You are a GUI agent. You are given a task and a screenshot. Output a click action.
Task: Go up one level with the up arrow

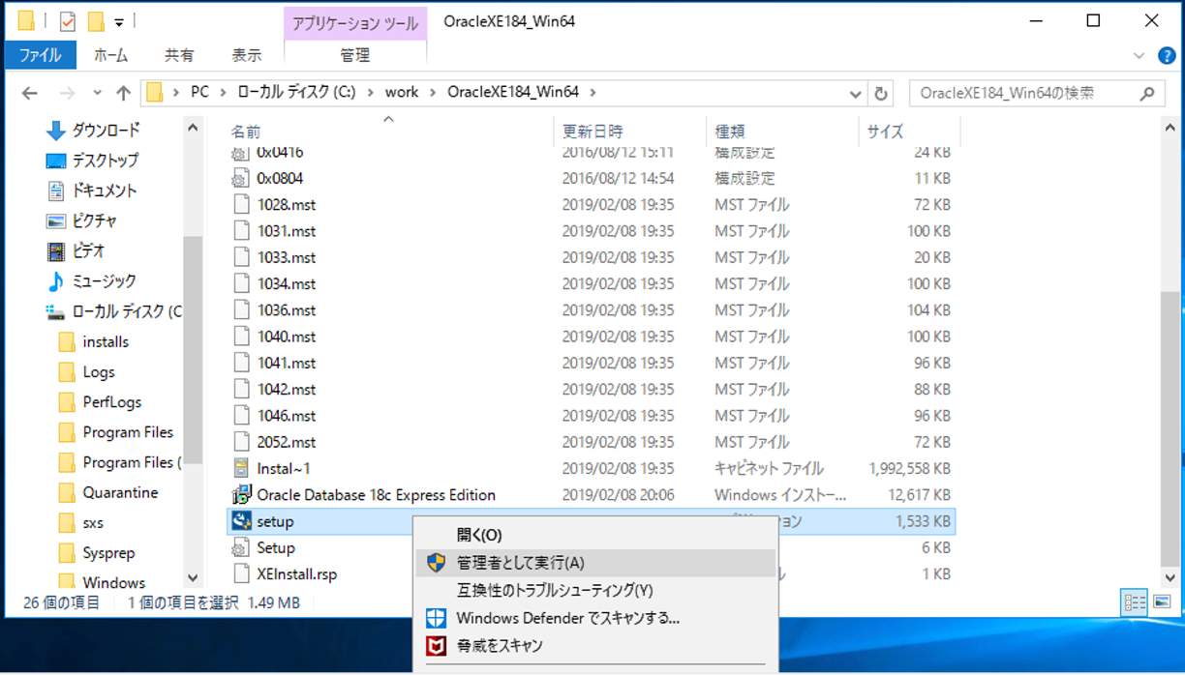pyautogui.click(x=123, y=93)
